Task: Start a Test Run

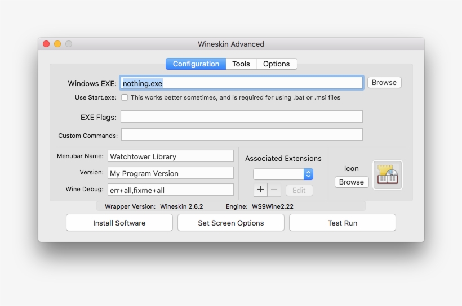Action: tap(343, 223)
